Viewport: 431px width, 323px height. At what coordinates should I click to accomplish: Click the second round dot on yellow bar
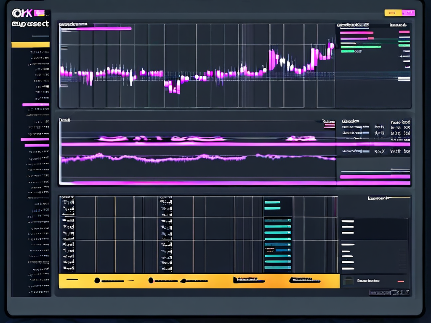pyautogui.click(x=151, y=280)
